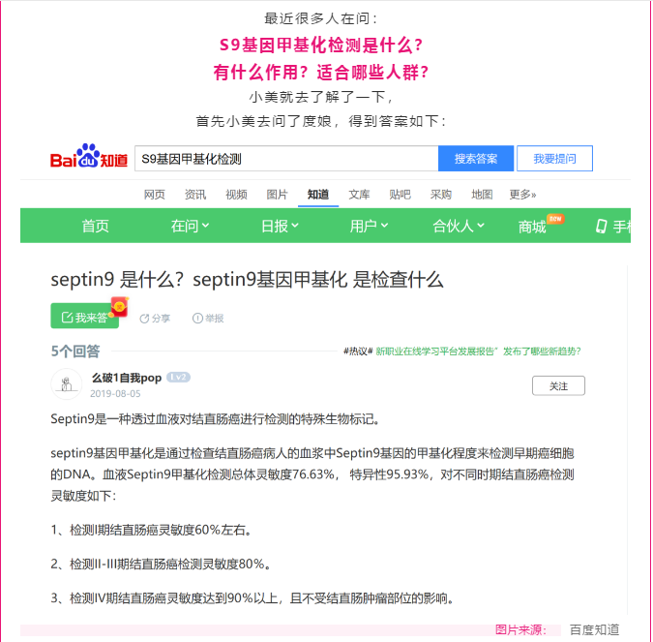The height and width of the screenshot is (642, 653).
Task: Focus the search box with S9基因甲基化检测
Action: coord(286,159)
